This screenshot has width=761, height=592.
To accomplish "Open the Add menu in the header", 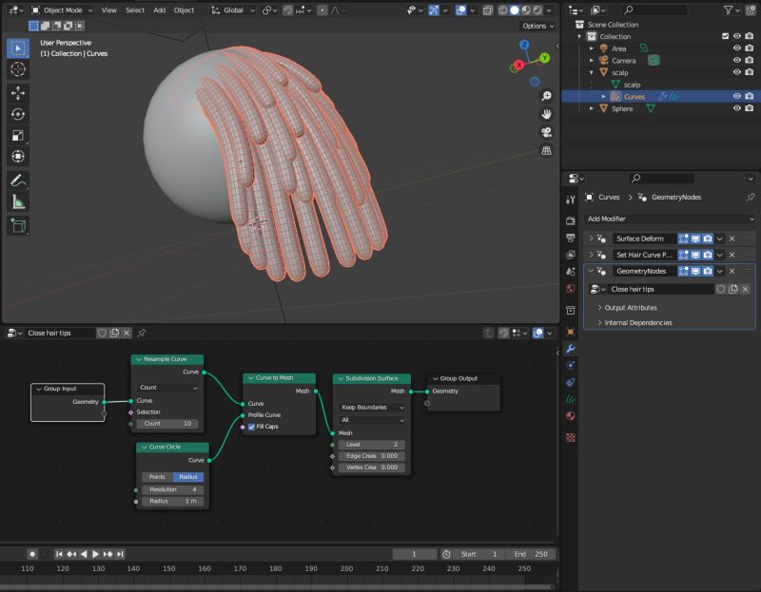I will coord(160,10).
